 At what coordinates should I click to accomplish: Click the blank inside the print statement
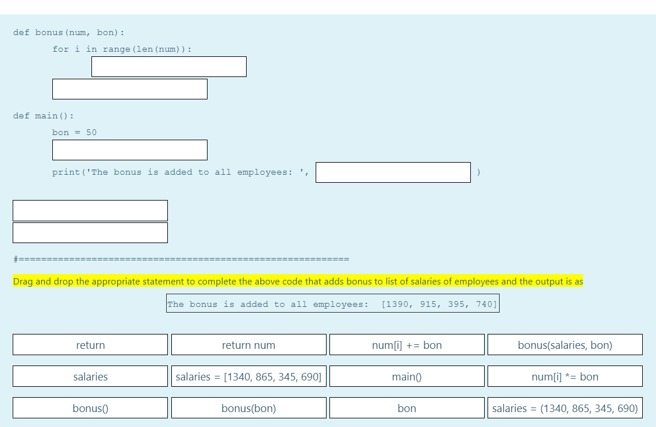pos(393,172)
